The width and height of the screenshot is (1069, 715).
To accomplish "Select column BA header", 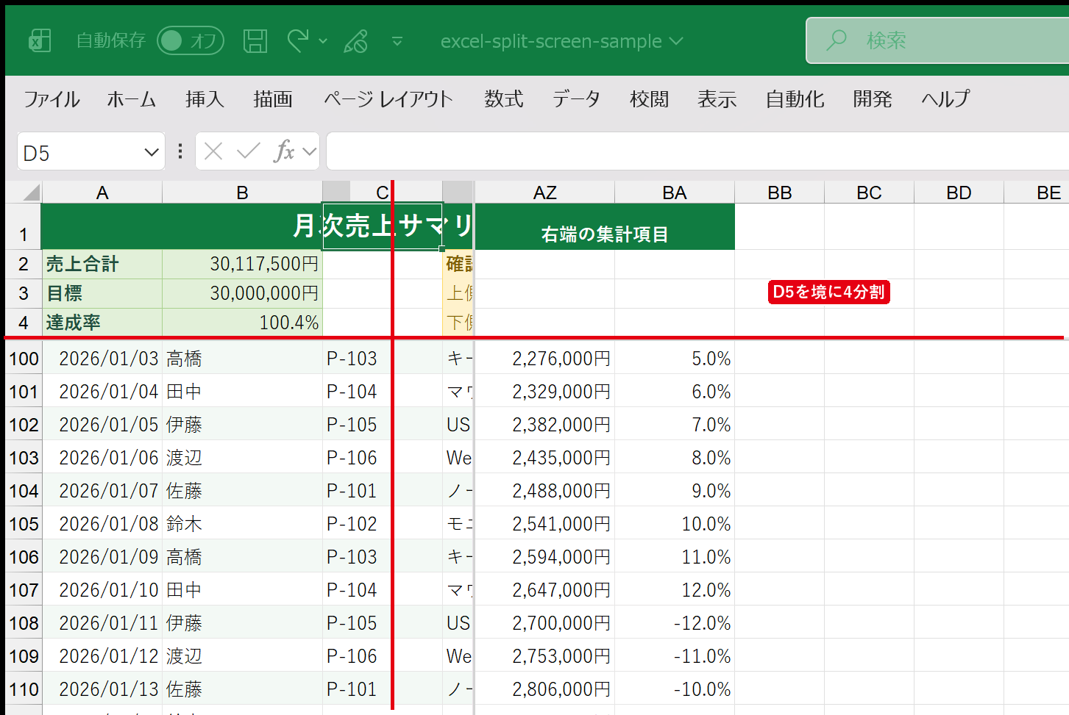I will click(675, 193).
